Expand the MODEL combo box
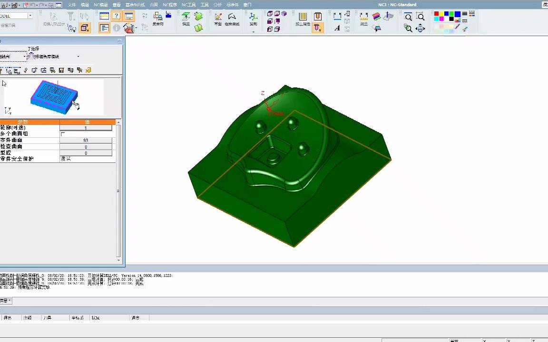The height and width of the screenshot is (342, 548). click(x=30, y=16)
